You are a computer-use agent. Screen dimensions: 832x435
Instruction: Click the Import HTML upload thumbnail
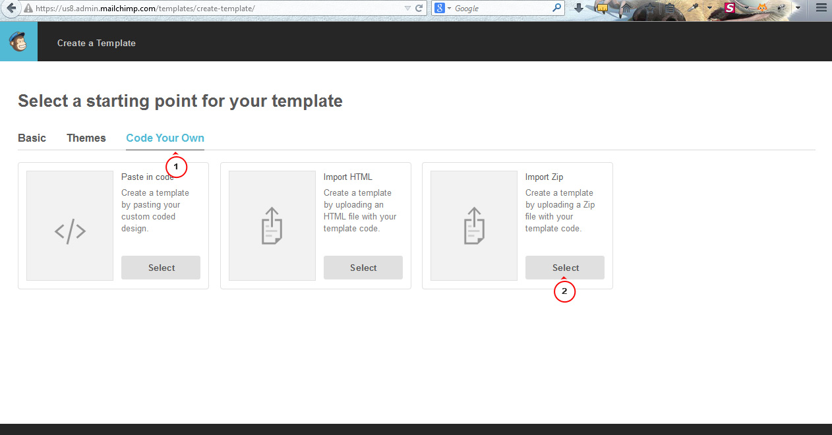(272, 225)
